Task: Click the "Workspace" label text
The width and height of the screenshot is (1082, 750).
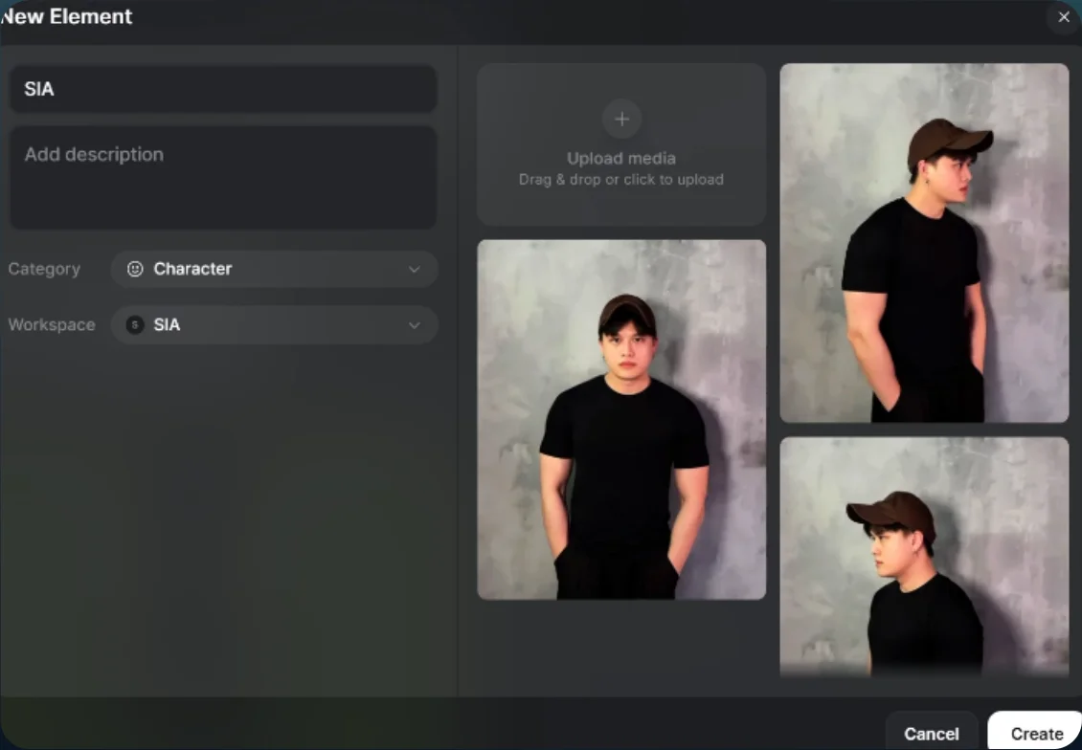Action: (x=52, y=324)
